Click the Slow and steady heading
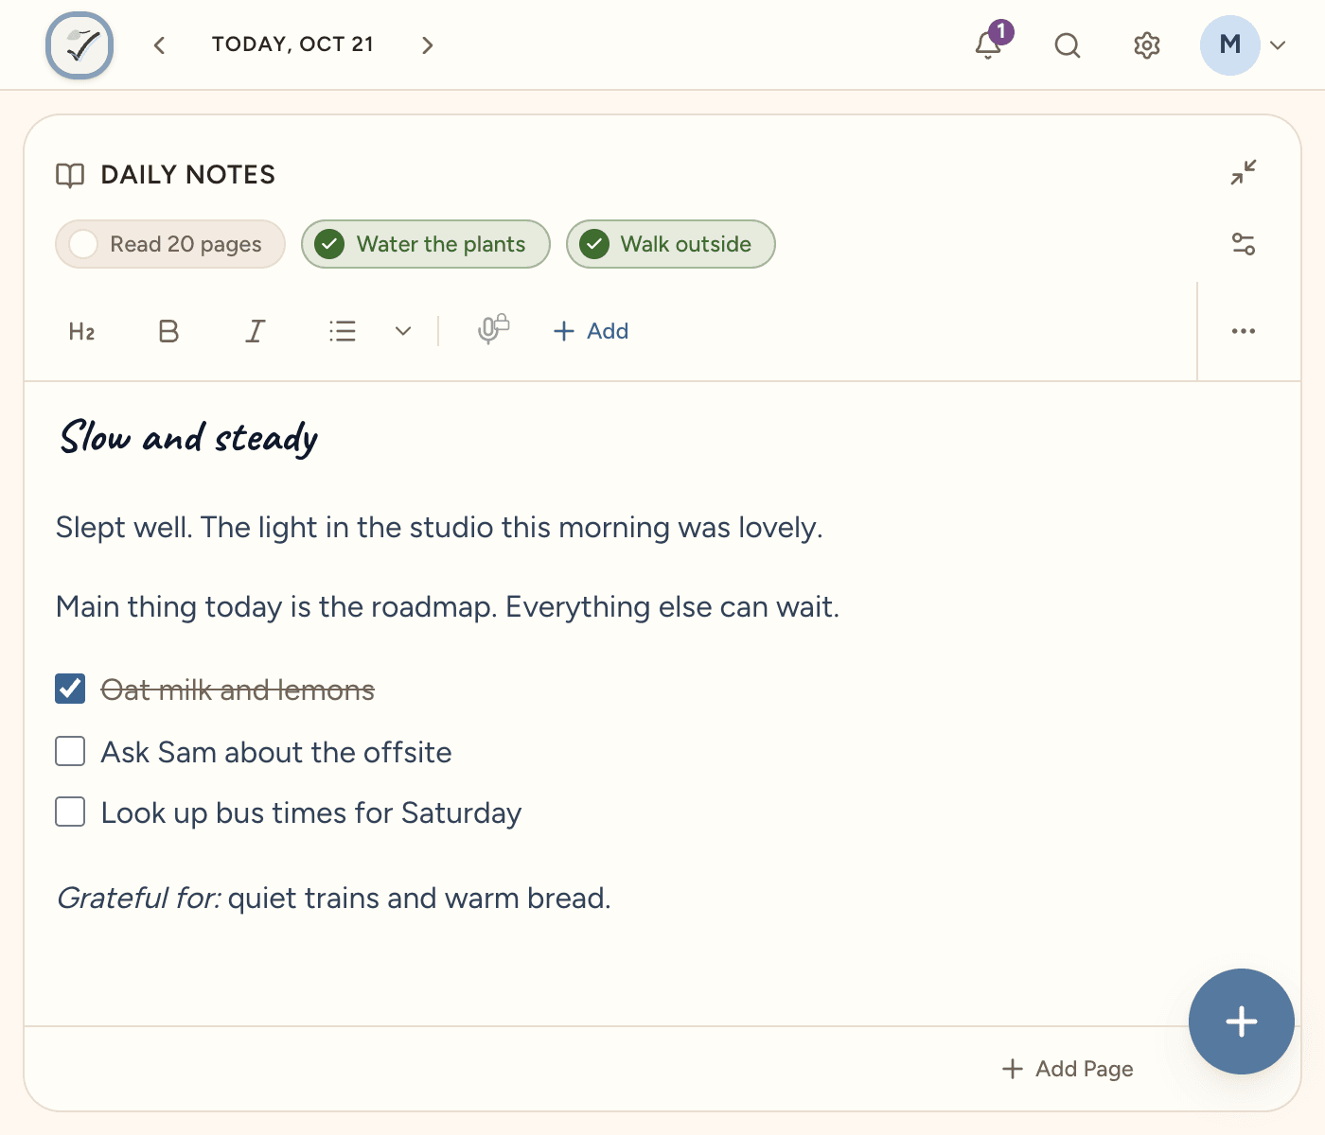This screenshot has height=1135, width=1325. coord(189,438)
